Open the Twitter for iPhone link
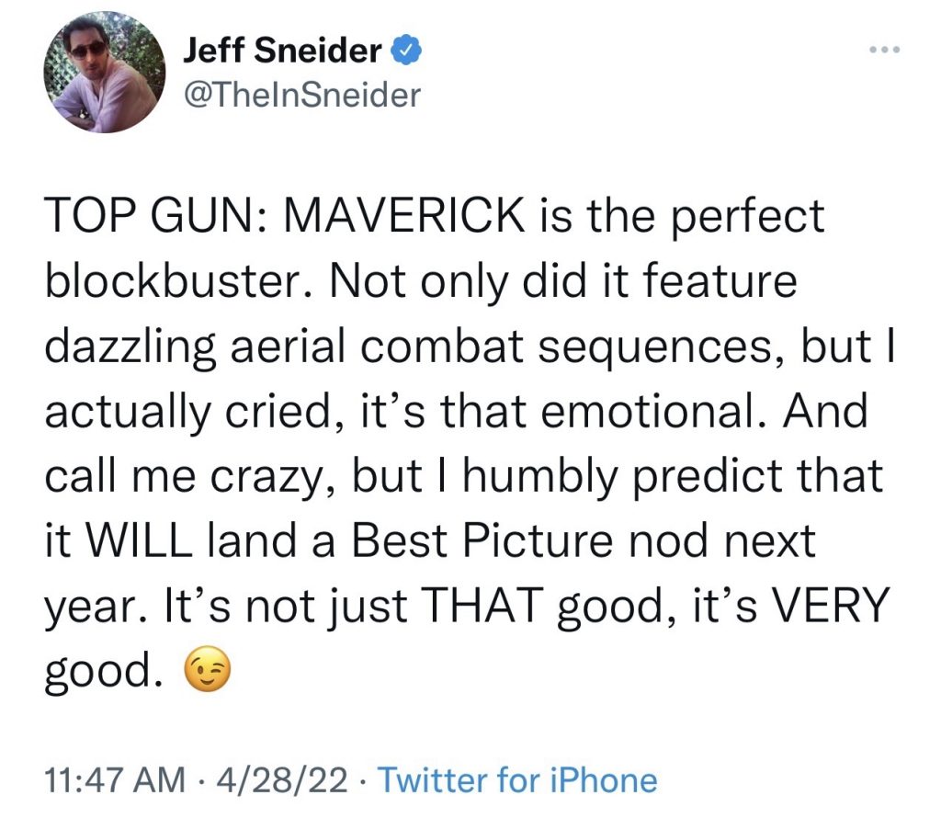 tap(518, 780)
